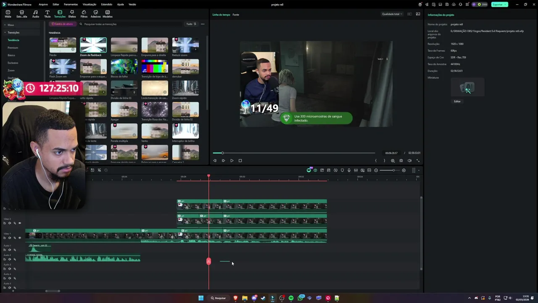
Task: Select the Vento transition thumbnail
Action: tap(155, 131)
